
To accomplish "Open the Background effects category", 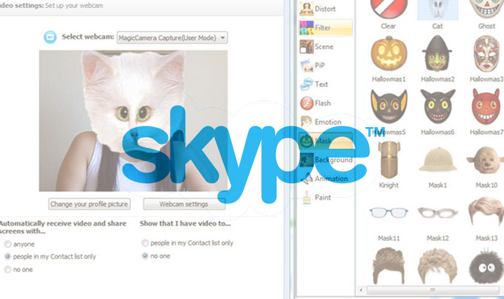I will pos(325,159).
